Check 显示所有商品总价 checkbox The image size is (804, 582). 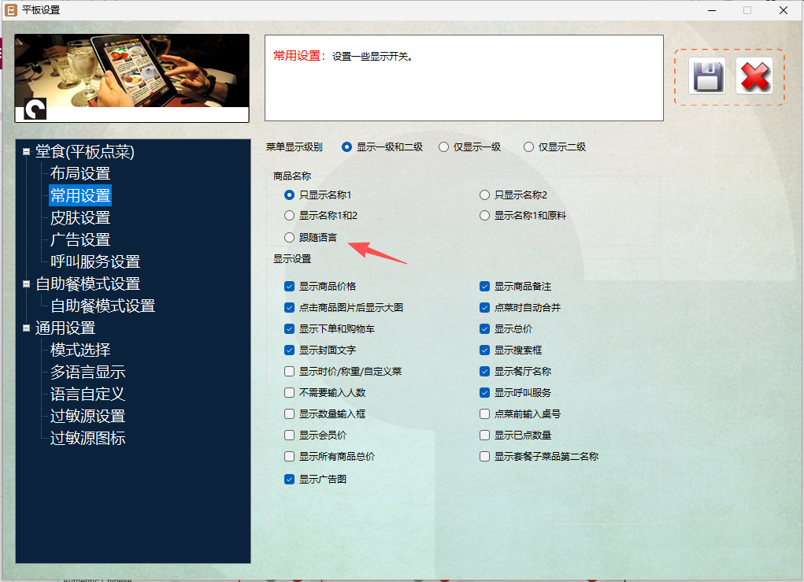pyautogui.click(x=289, y=456)
